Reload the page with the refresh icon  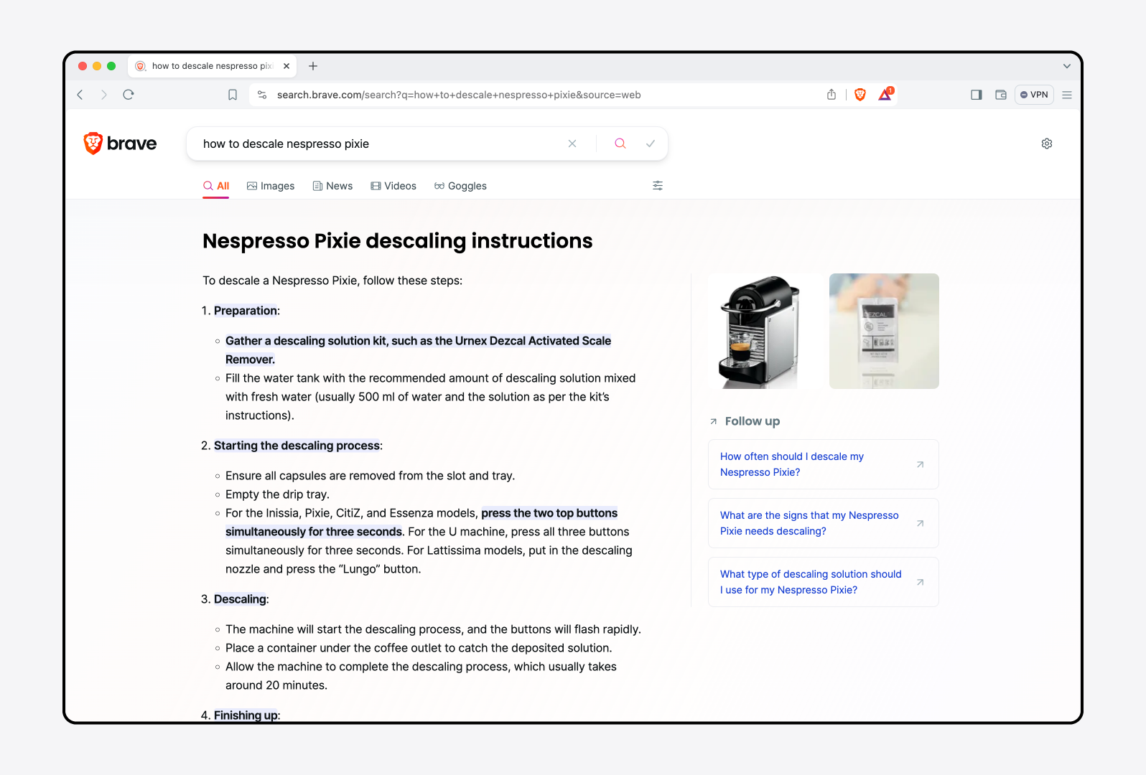click(129, 95)
